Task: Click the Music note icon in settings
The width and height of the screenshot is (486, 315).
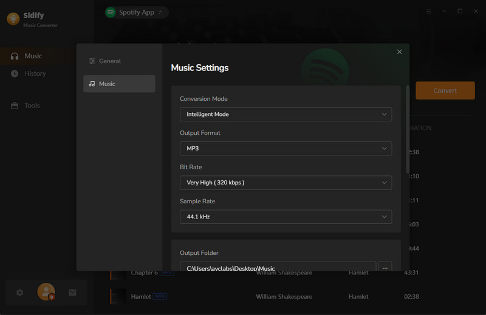Action: tap(92, 84)
